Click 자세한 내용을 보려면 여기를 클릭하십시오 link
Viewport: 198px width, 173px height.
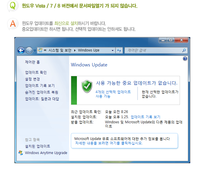tap(109, 143)
